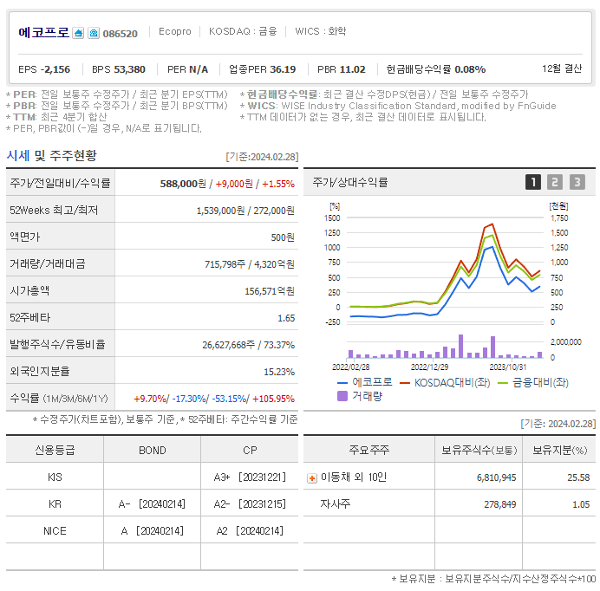The height and width of the screenshot is (591, 600).
Task: Click the 에코프로 blue line legend
Action: point(365,382)
